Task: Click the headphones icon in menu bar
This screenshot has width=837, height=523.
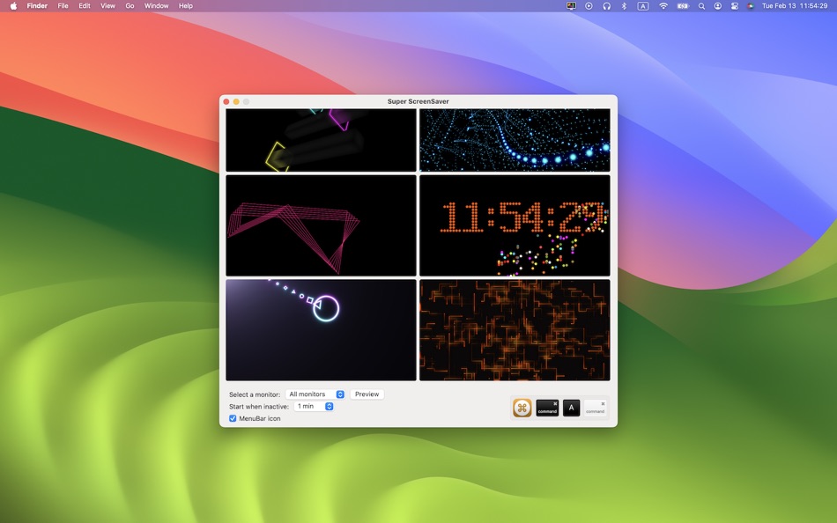Action: [606, 6]
